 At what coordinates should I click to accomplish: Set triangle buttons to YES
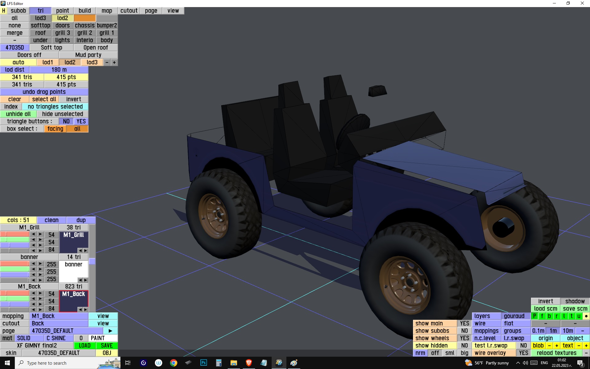click(81, 121)
